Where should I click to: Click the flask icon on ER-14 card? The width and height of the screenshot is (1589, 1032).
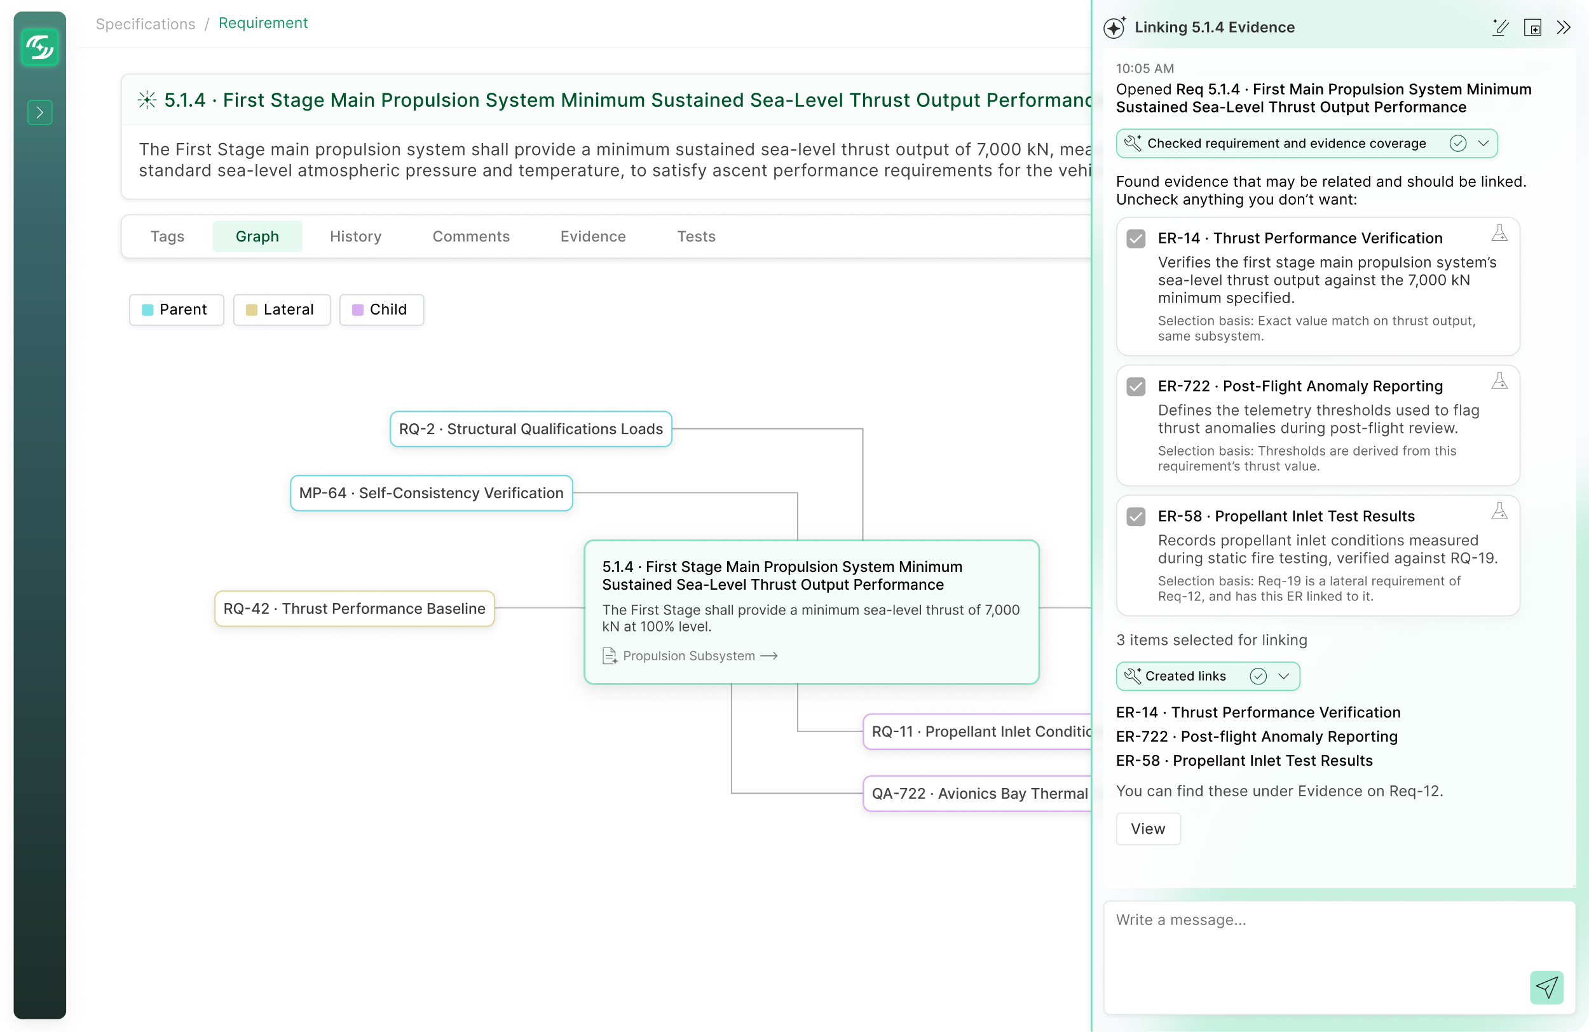click(1499, 233)
